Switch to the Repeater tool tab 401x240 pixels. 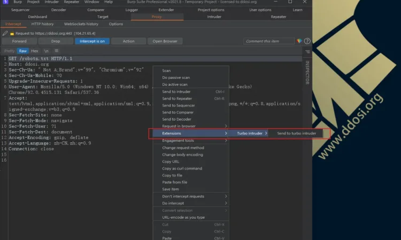click(279, 17)
